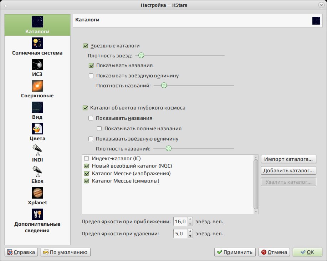Click deep-sky Плотность названий slider handle
The image size is (327, 261).
coord(169,148)
